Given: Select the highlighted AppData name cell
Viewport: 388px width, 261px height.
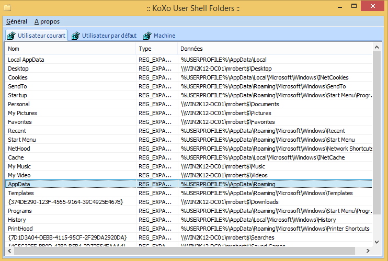Looking at the screenshot, I should [x=71, y=184].
